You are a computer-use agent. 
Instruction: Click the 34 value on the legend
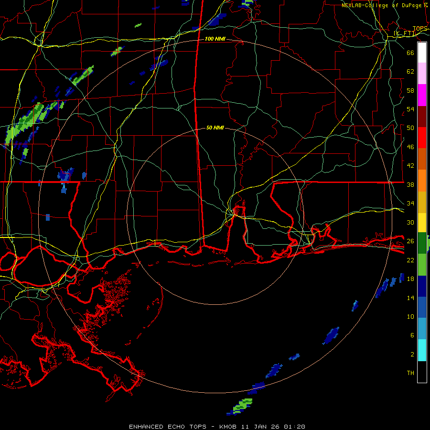coord(410,203)
